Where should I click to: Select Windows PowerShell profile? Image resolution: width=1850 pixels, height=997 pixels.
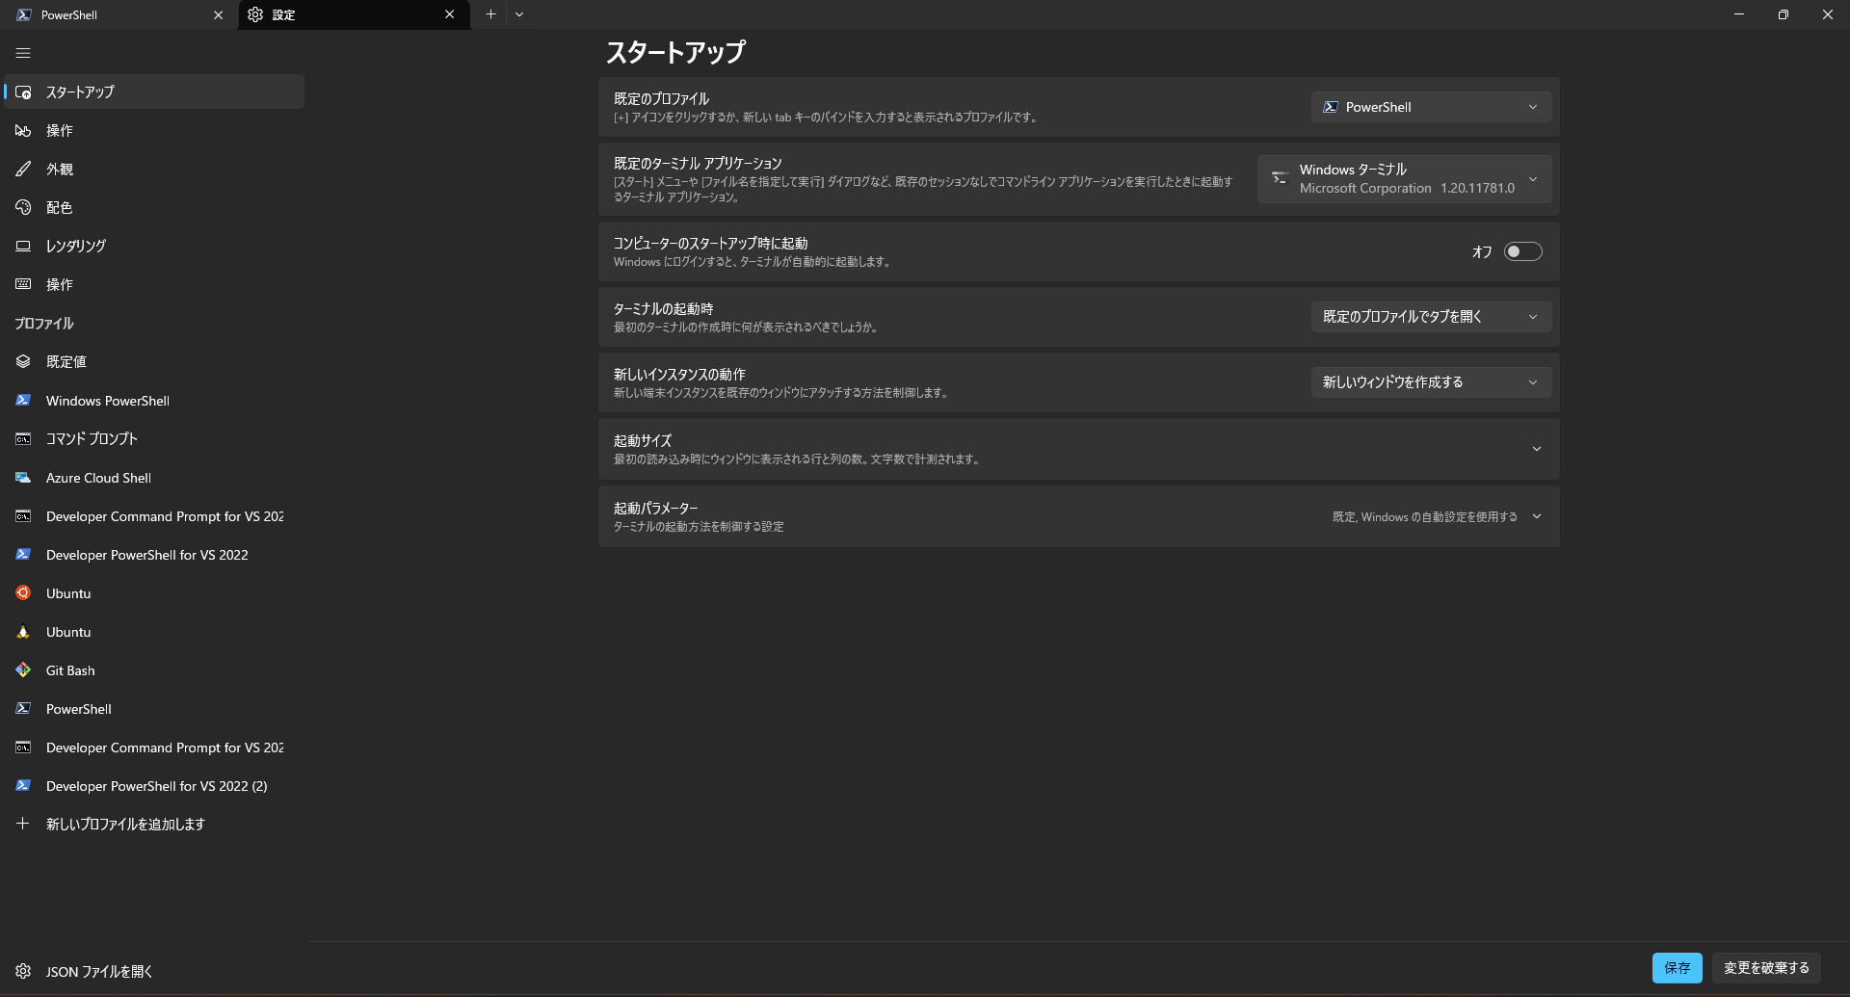click(154, 401)
